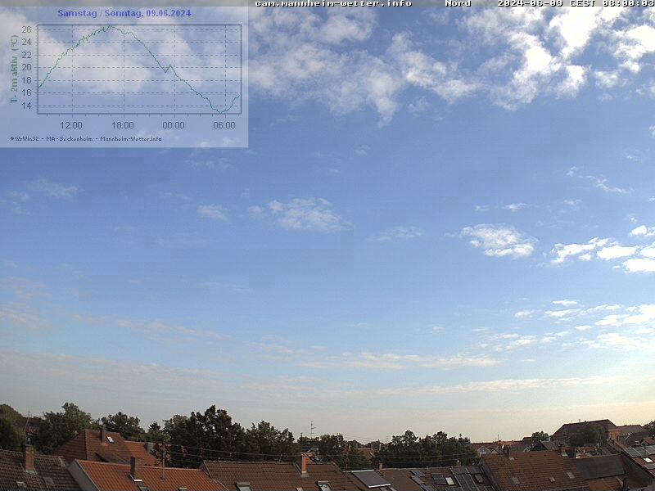Click the lowest point of the temperature curve
This screenshot has height=491, width=655.
pyautogui.click(x=219, y=111)
